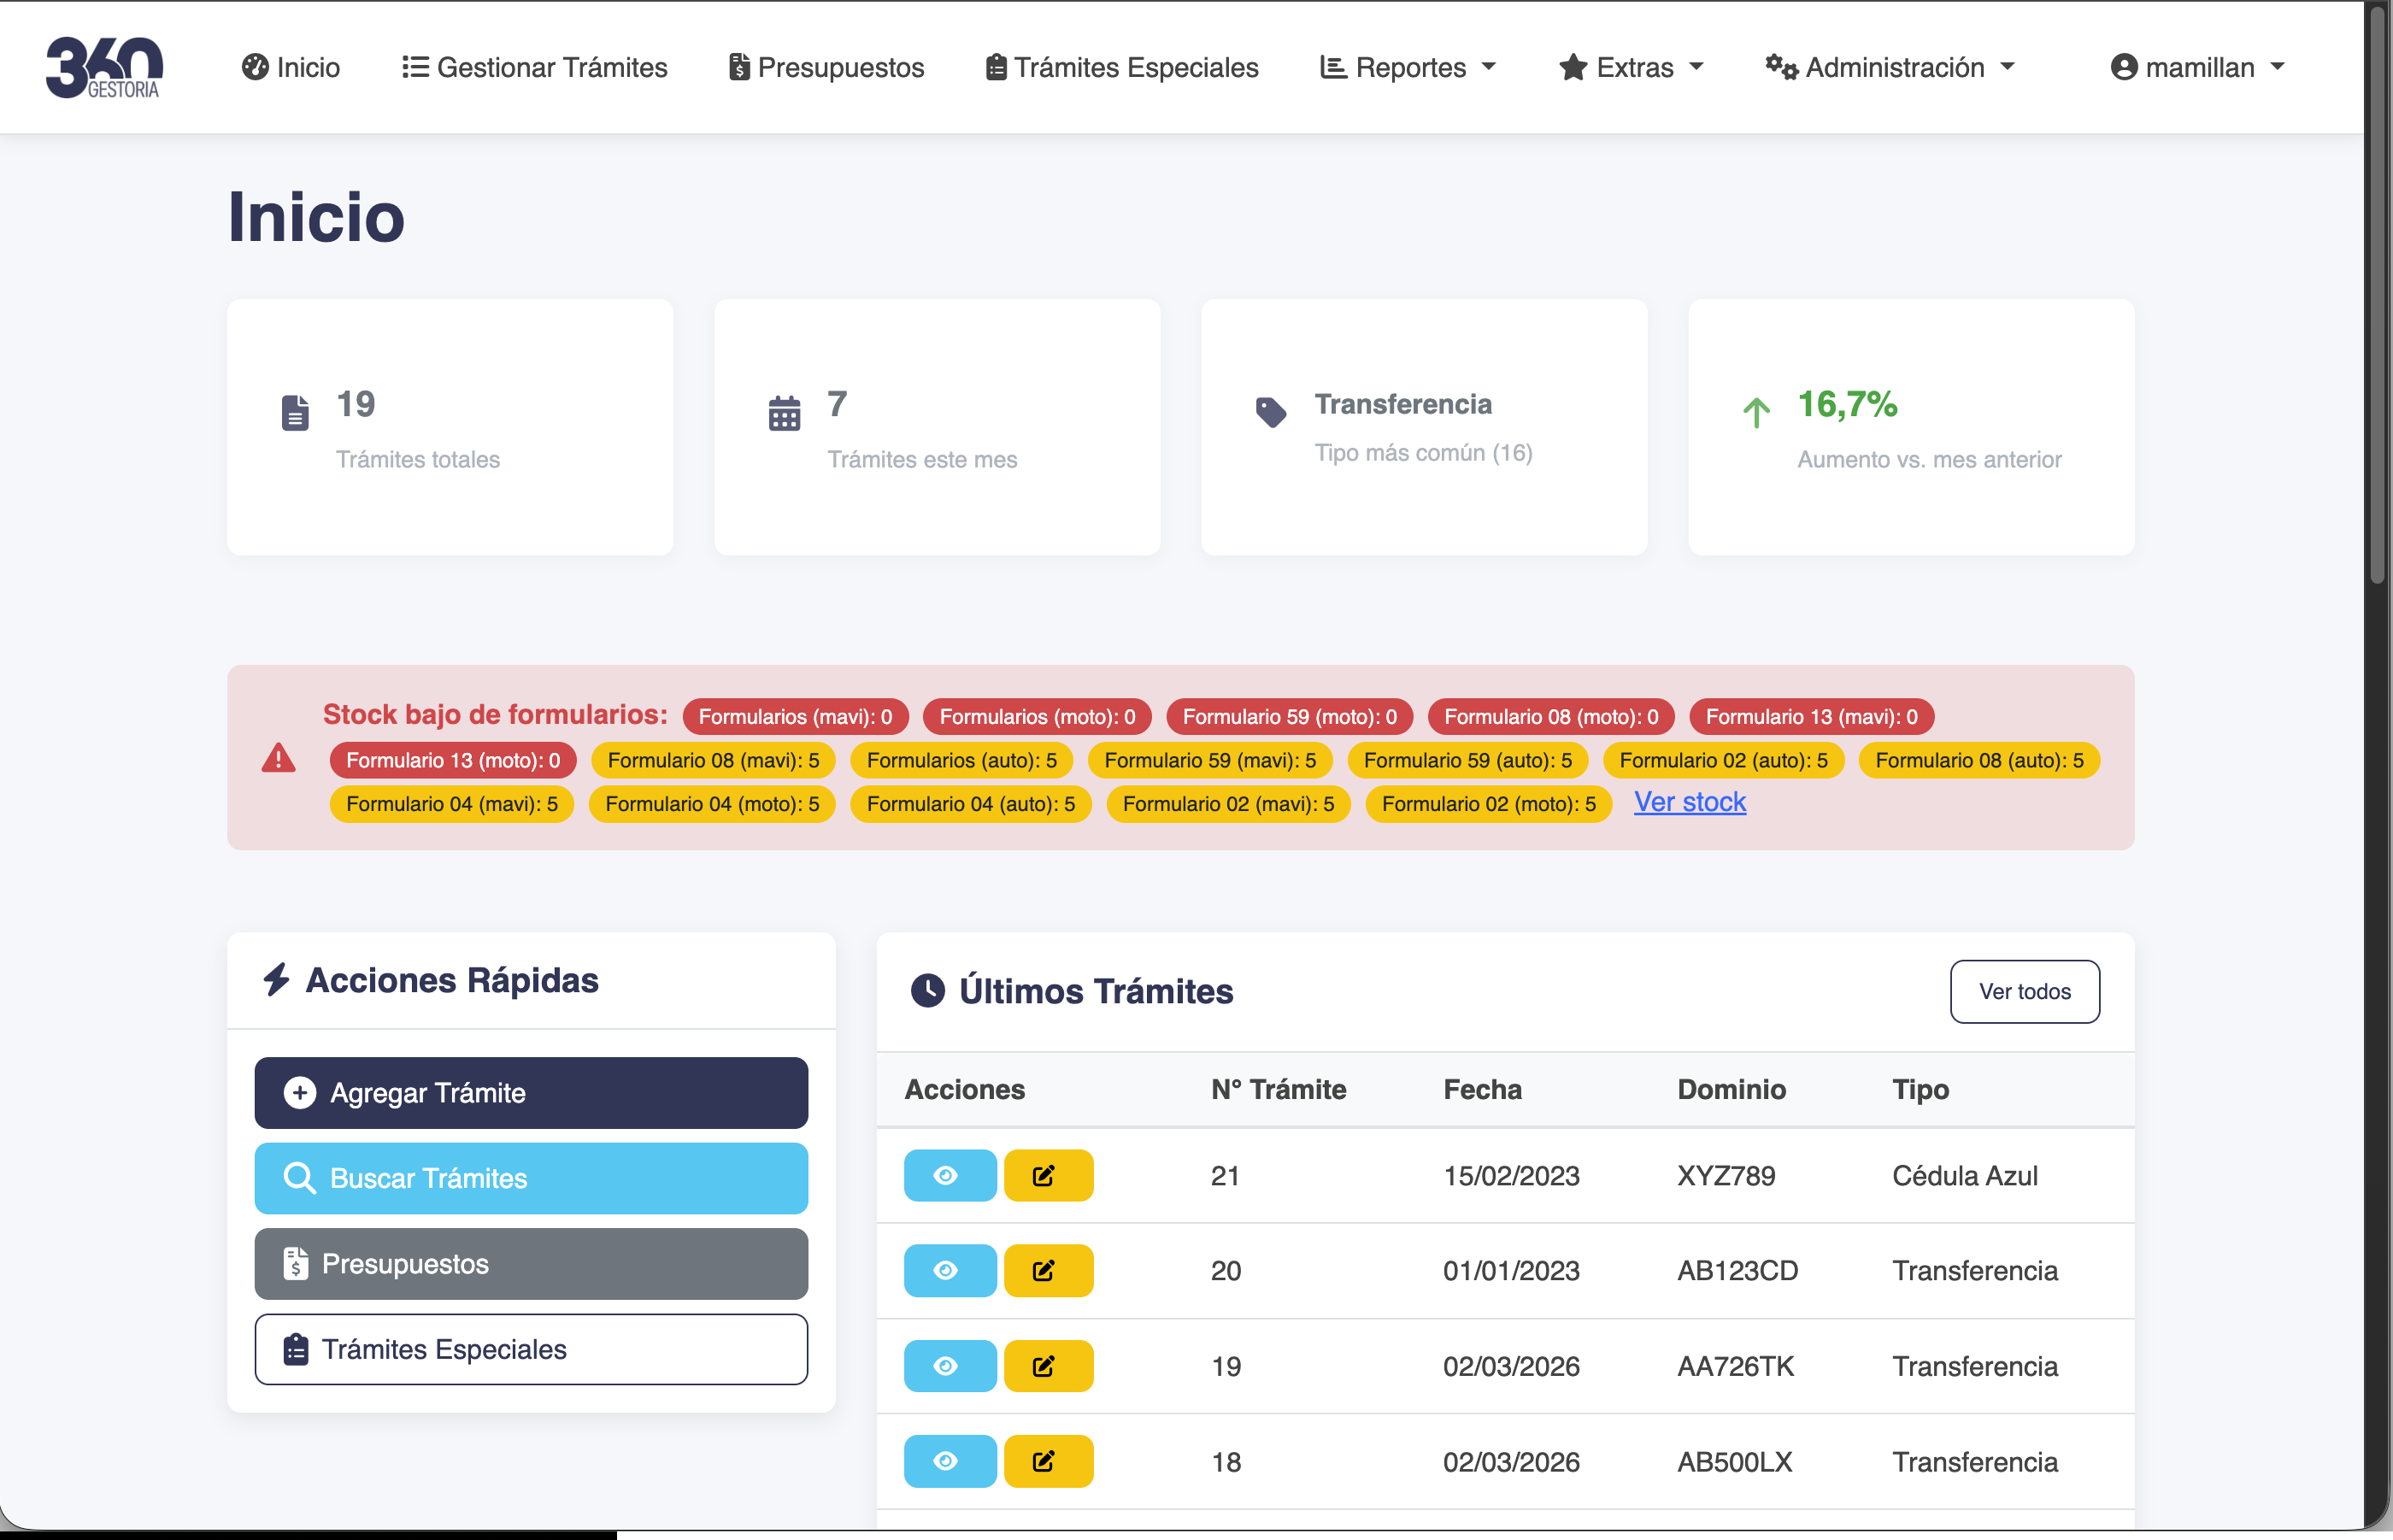Click the lightning icon in Acciones Rápidas
This screenshot has width=2393, height=1540.
point(277,980)
